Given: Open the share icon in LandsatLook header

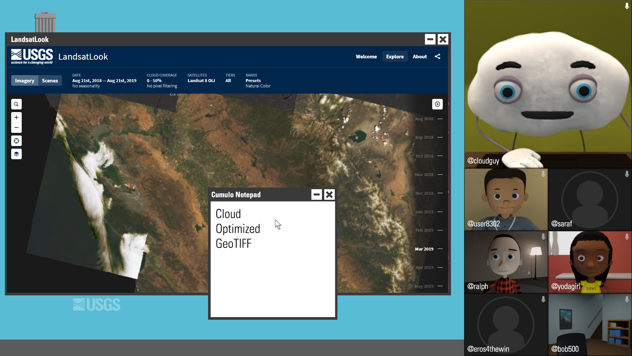Looking at the screenshot, I should pyautogui.click(x=437, y=57).
